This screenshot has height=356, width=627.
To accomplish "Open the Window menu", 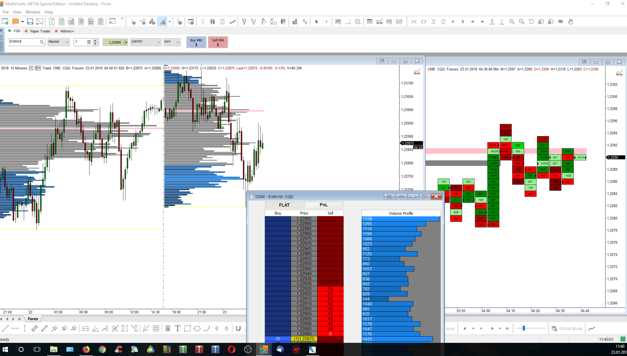I will click(33, 12).
